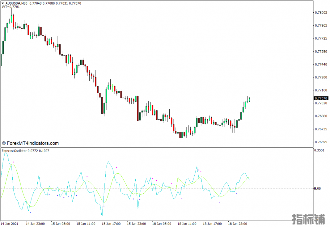This screenshot has width=330, height=227.
Task: Click the WT=0.7701 indicator text
Action: pyautogui.click(x=11, y=7)
